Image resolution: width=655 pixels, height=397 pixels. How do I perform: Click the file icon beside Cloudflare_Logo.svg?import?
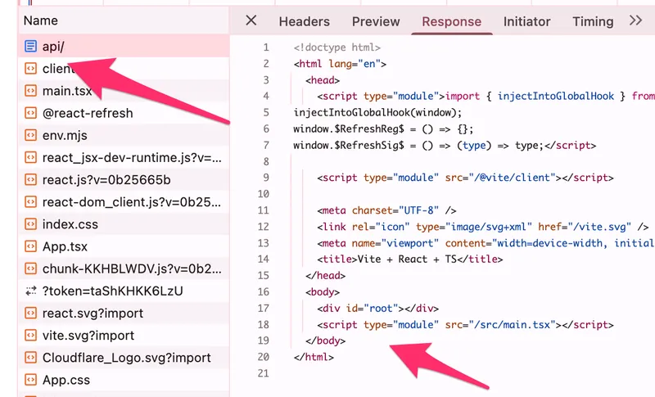tap(30, 358)
